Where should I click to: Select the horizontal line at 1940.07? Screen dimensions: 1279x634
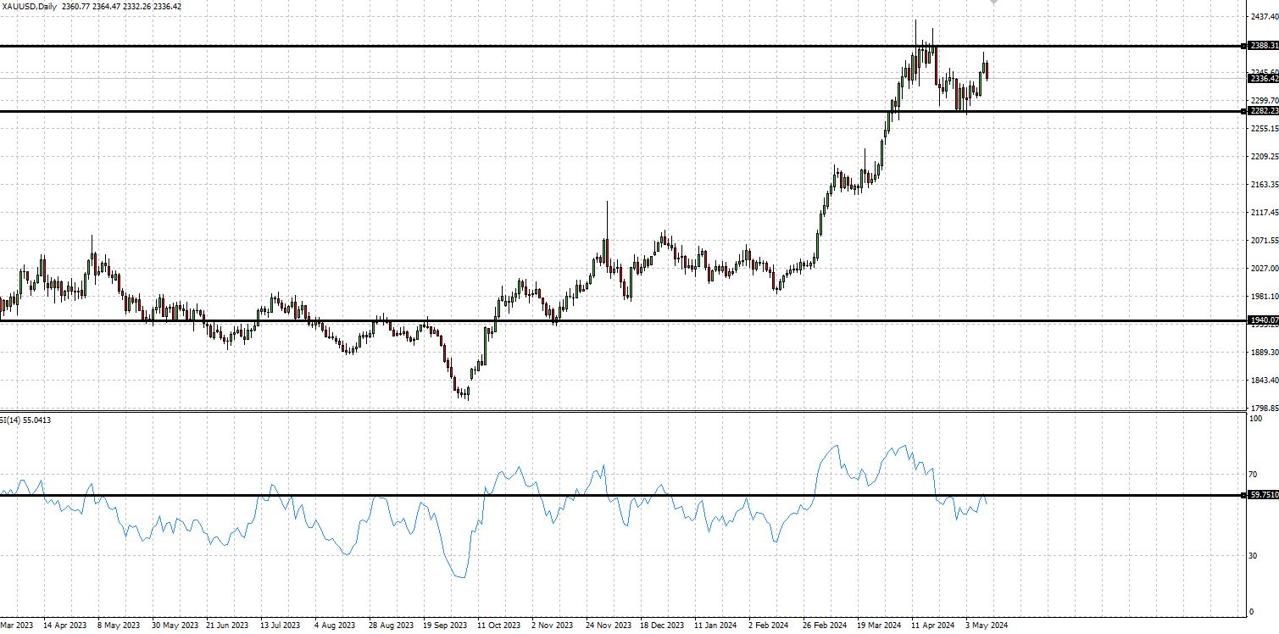[x=623, y=320]
